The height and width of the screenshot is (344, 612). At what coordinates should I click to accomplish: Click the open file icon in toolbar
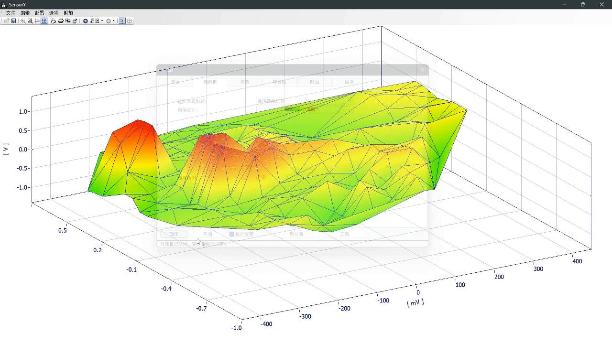[x=7, y=21]
